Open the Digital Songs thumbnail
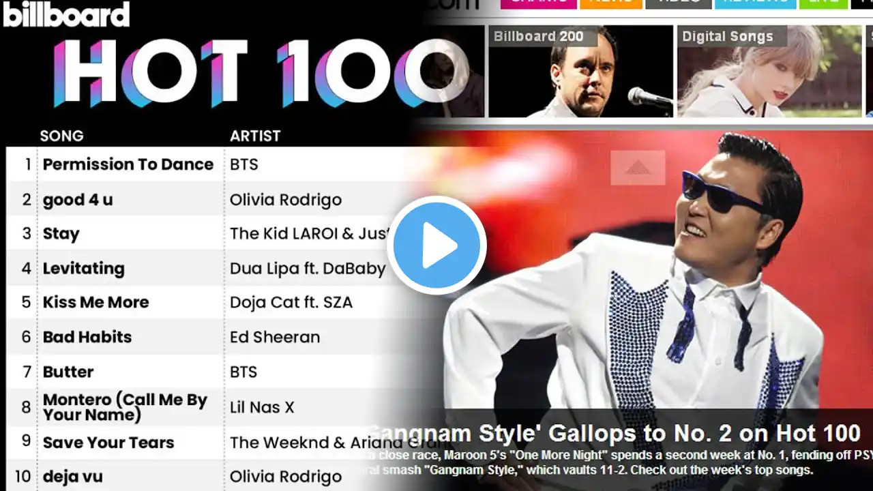 click(x=769, y=72)
